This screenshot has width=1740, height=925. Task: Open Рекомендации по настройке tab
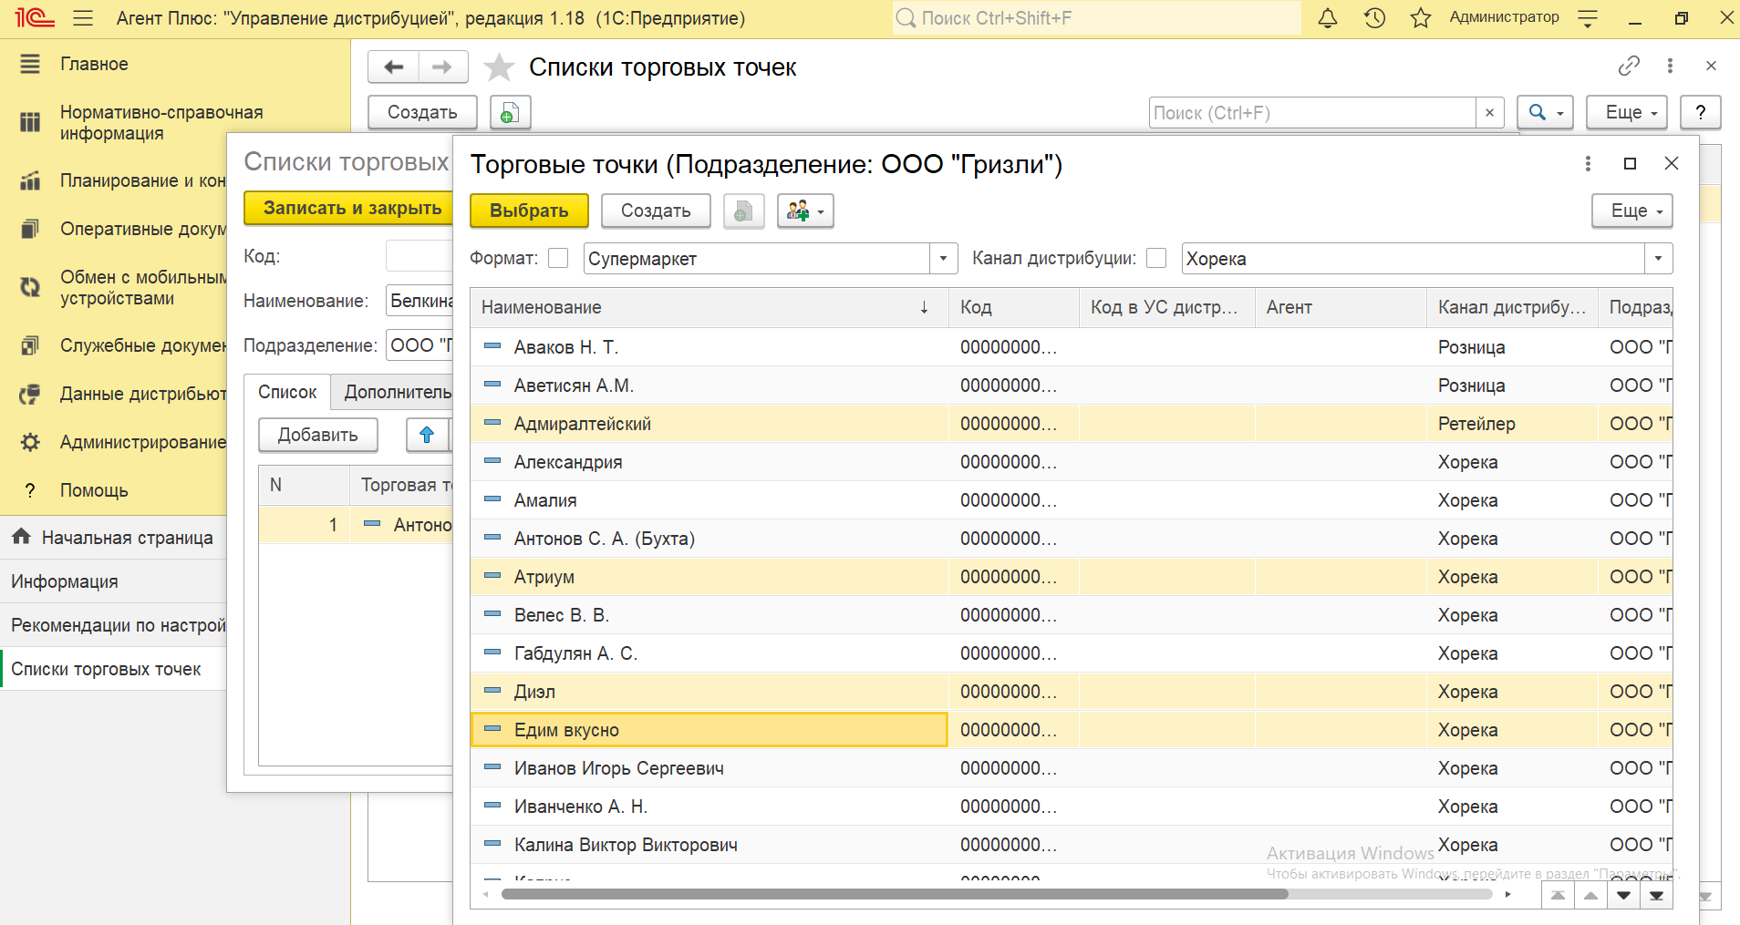coord(113,625)
